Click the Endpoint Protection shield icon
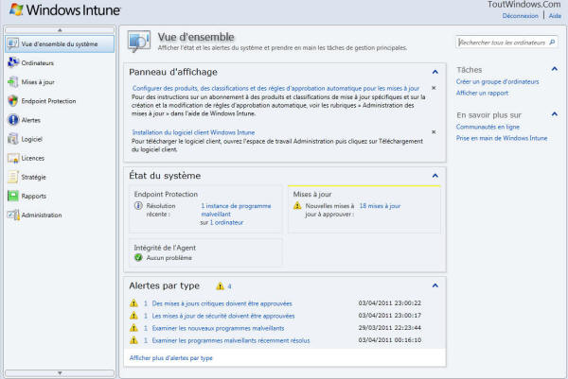The image size is (568, 379). click(x=13, y=101)
